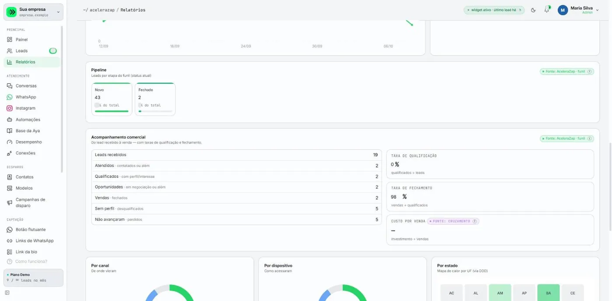Click the Modelos template icon
612x301 pixels.
(10, 188)
